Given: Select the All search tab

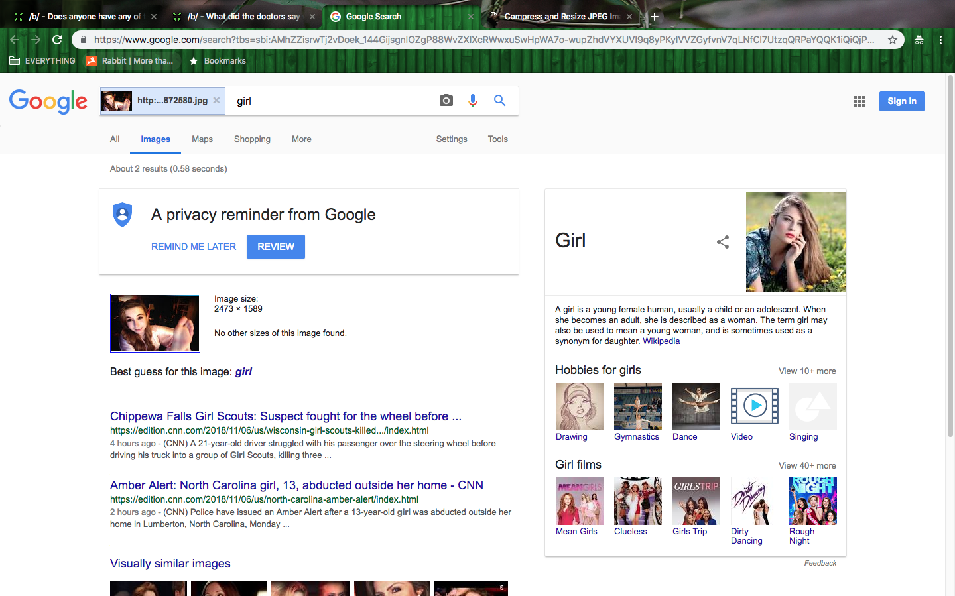Looking at the screenshot, I should 115,139.
